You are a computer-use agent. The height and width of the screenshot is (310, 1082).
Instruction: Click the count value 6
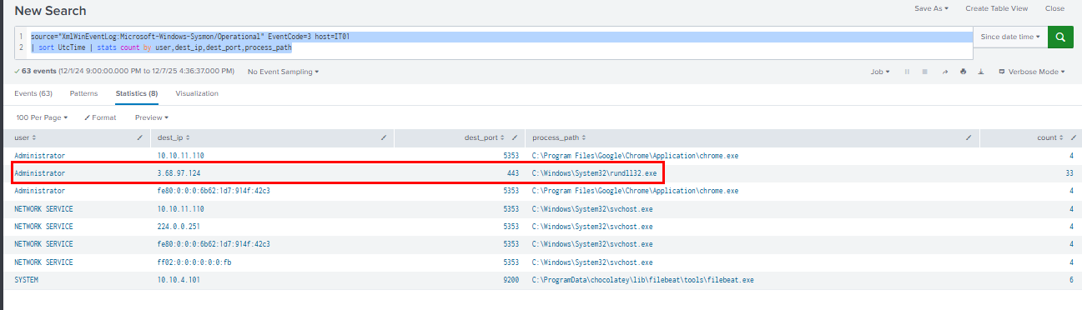[1072, 280]
